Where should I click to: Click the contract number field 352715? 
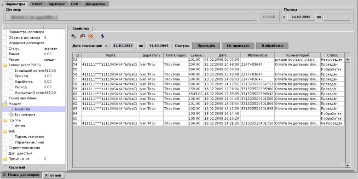point(269,17)
